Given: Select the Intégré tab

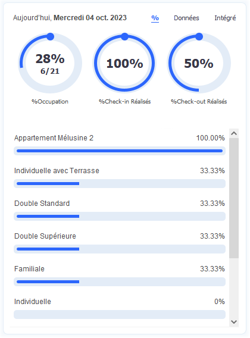Looking at the screenshot, I should pos(225,18).
